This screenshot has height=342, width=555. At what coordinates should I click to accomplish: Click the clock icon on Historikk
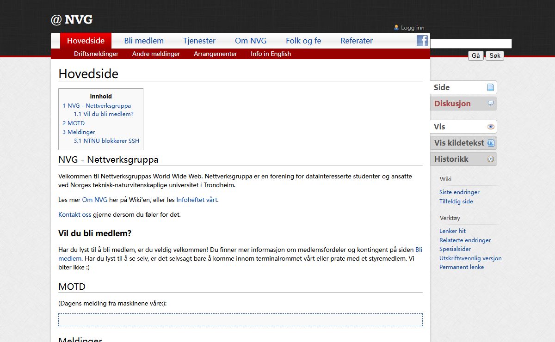pos(491,159)
